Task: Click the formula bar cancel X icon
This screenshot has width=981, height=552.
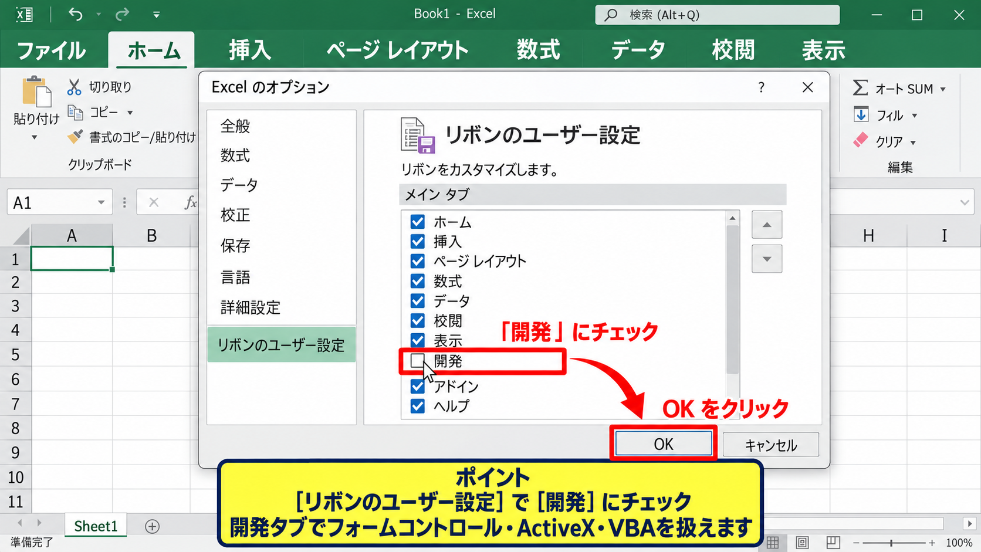Action: (x=154, y=202)
